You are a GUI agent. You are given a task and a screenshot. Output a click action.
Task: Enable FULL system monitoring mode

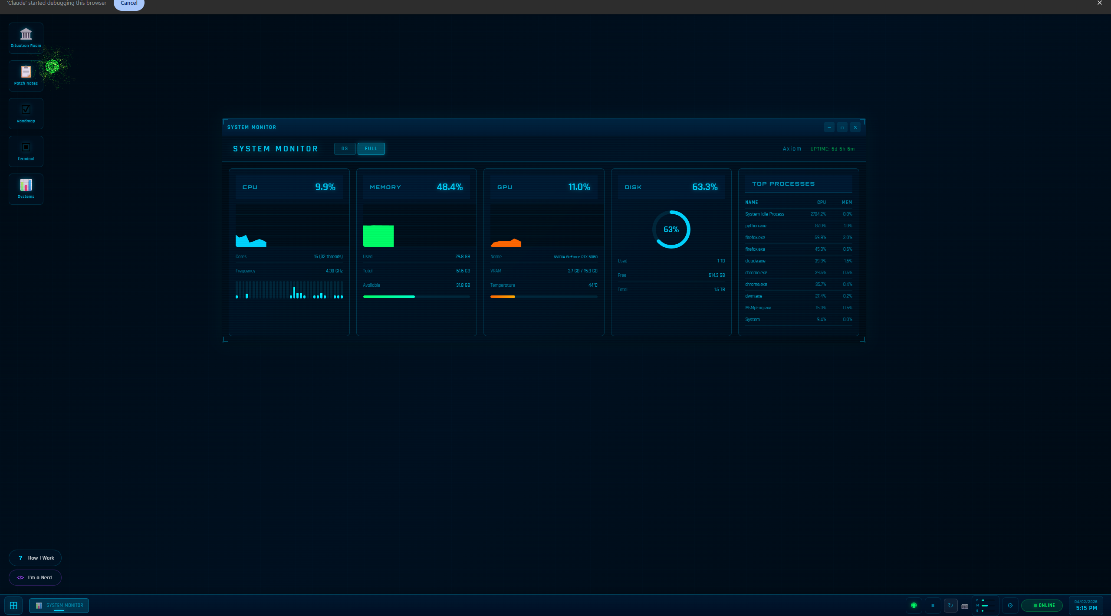pyautogui.click(x=371, y=148)
